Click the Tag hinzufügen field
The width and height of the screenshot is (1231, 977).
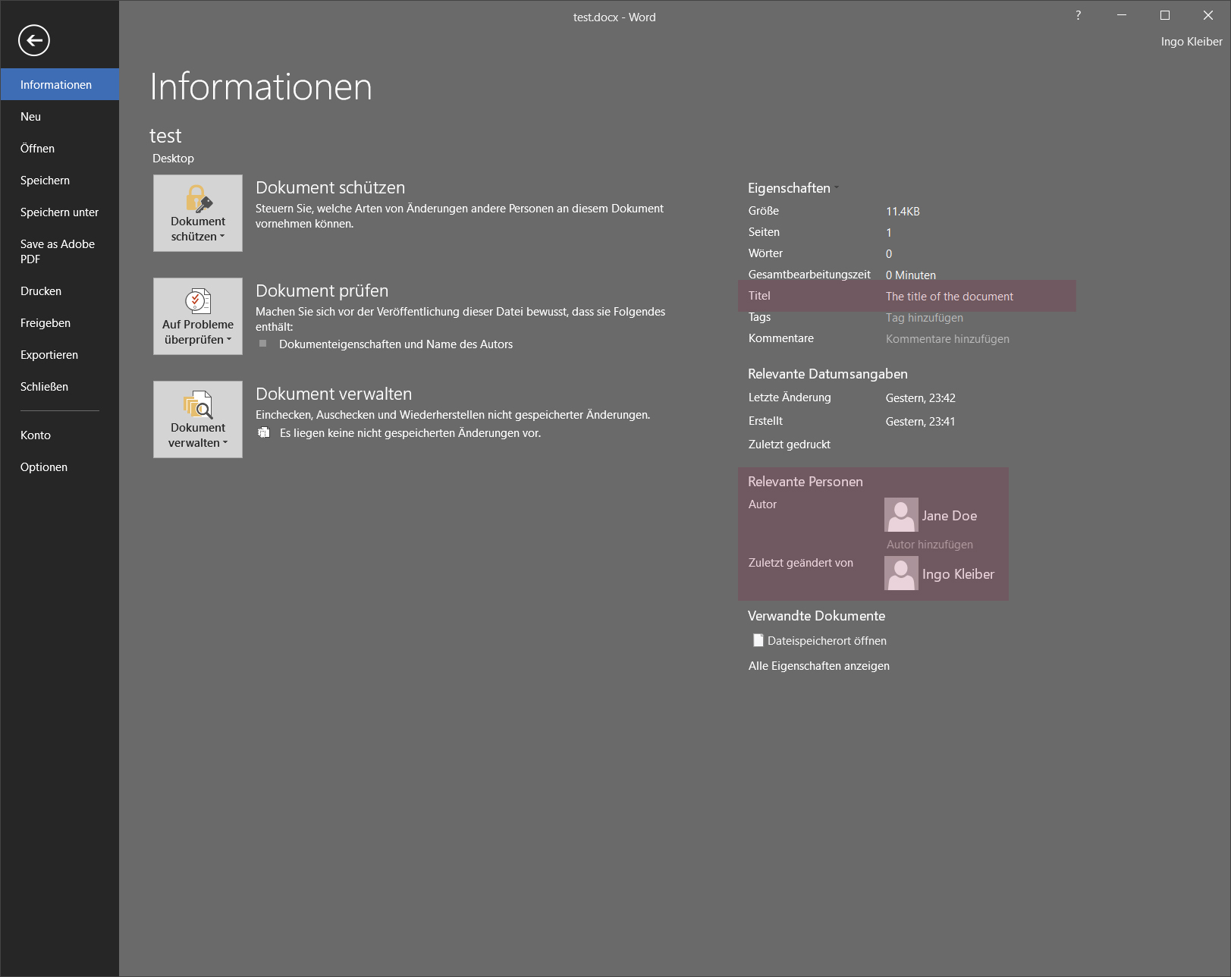(924, 317)
